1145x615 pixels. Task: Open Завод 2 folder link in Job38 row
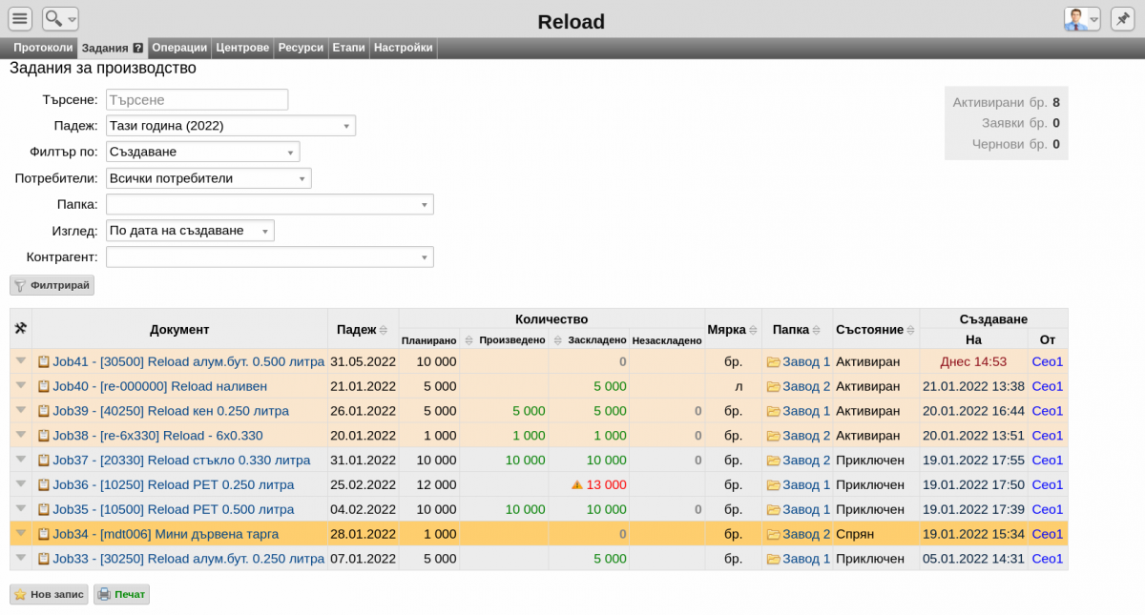(806, 436)
